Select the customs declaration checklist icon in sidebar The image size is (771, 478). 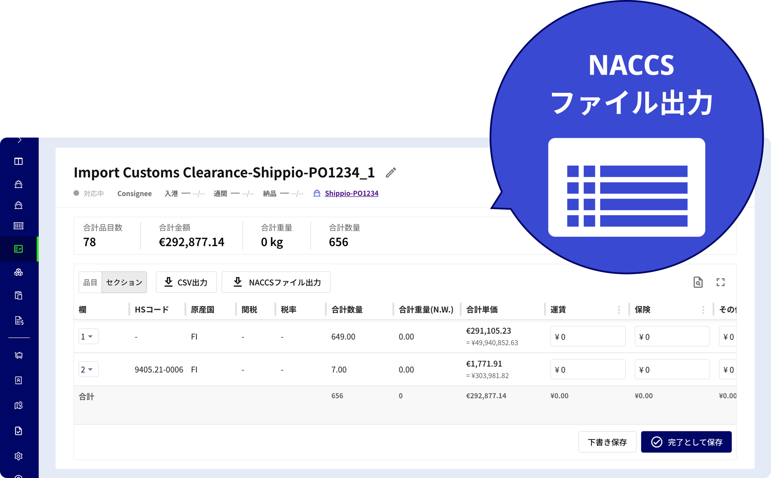point(19,249)
